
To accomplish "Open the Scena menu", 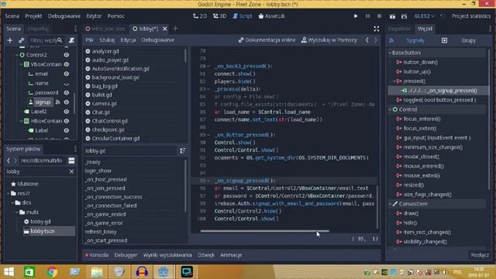I will pos(12,15).
